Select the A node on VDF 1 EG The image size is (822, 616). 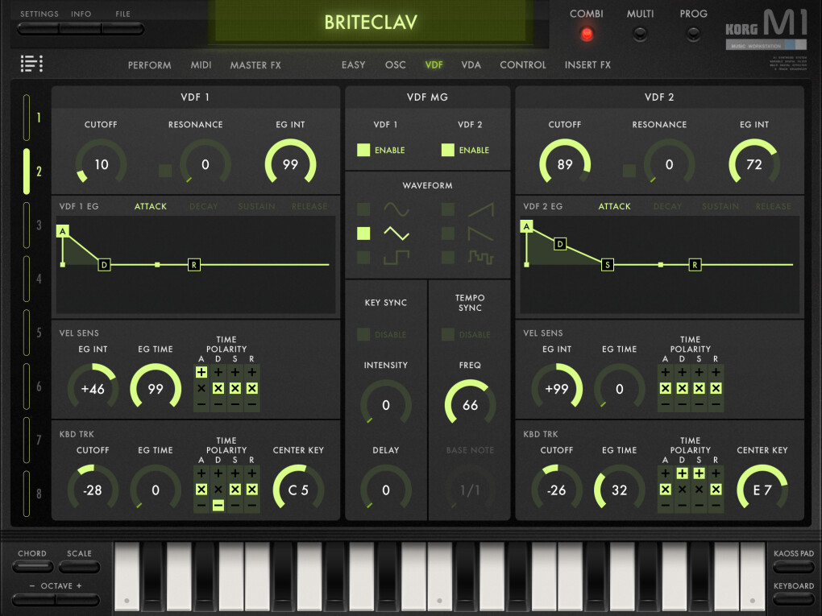(62, 231)
